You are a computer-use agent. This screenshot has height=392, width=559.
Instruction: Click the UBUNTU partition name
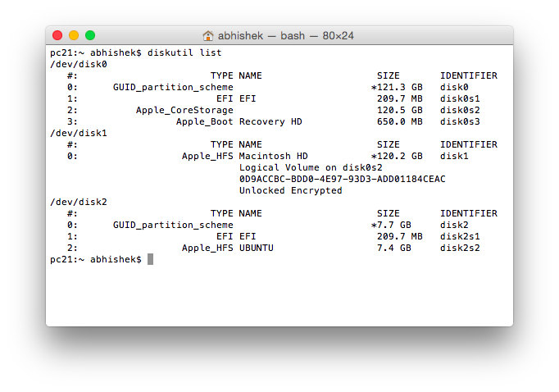coord(256,248)
